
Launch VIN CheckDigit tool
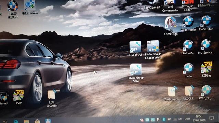tap(170, 26)
